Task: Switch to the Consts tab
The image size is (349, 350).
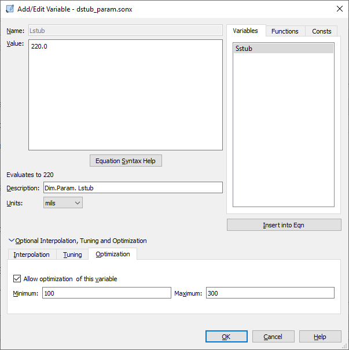Action: tap(321, 31)
